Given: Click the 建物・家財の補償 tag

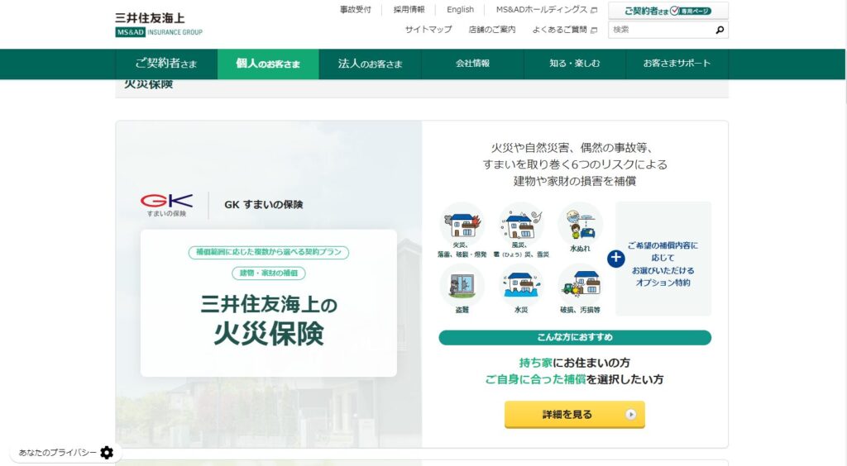Looking at the screenshot, I should (269, 273).
